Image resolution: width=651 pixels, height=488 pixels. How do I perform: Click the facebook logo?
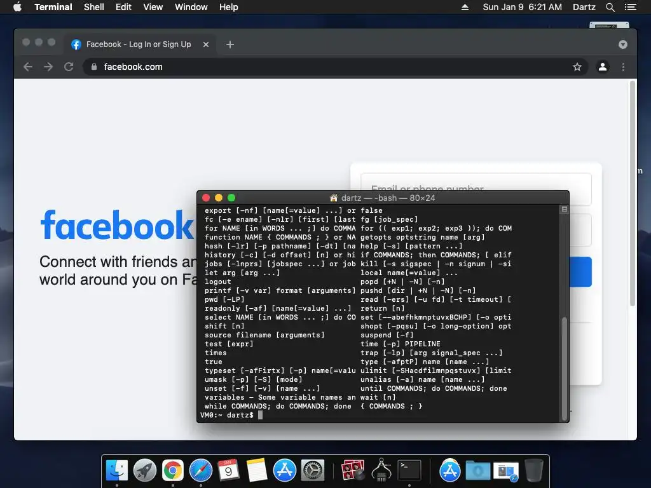pos(117,225)
